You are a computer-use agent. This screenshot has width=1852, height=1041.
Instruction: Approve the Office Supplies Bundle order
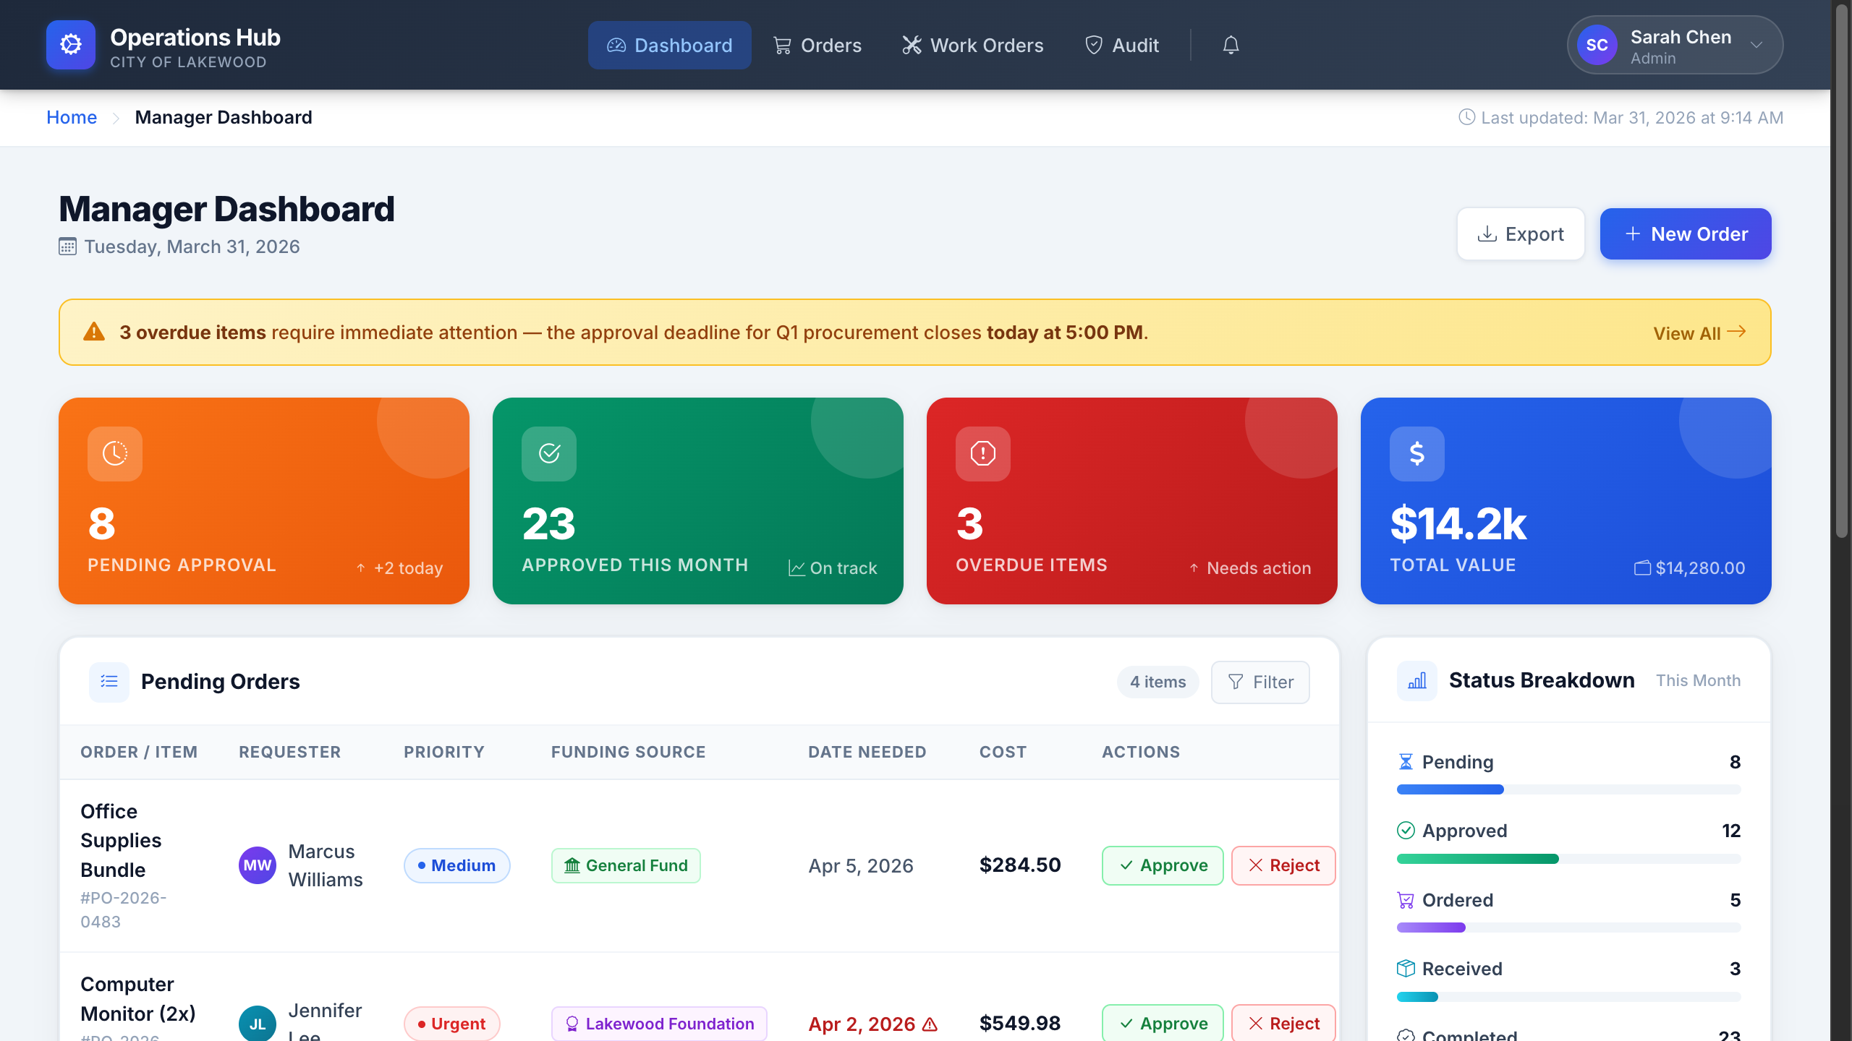click(x=1161, y=865)
